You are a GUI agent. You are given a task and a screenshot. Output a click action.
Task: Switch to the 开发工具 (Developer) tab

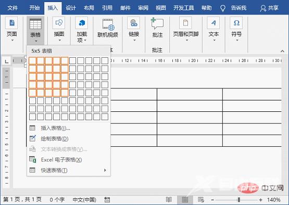tap(184, 8)
